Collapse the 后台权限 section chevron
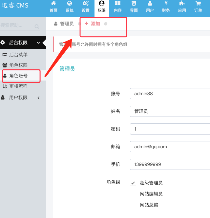The image size is (210, 218). (38, 43)
